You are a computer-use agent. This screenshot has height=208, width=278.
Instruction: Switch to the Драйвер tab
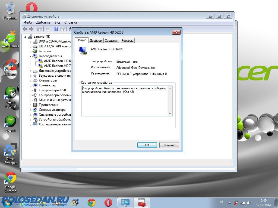point(96,41)
